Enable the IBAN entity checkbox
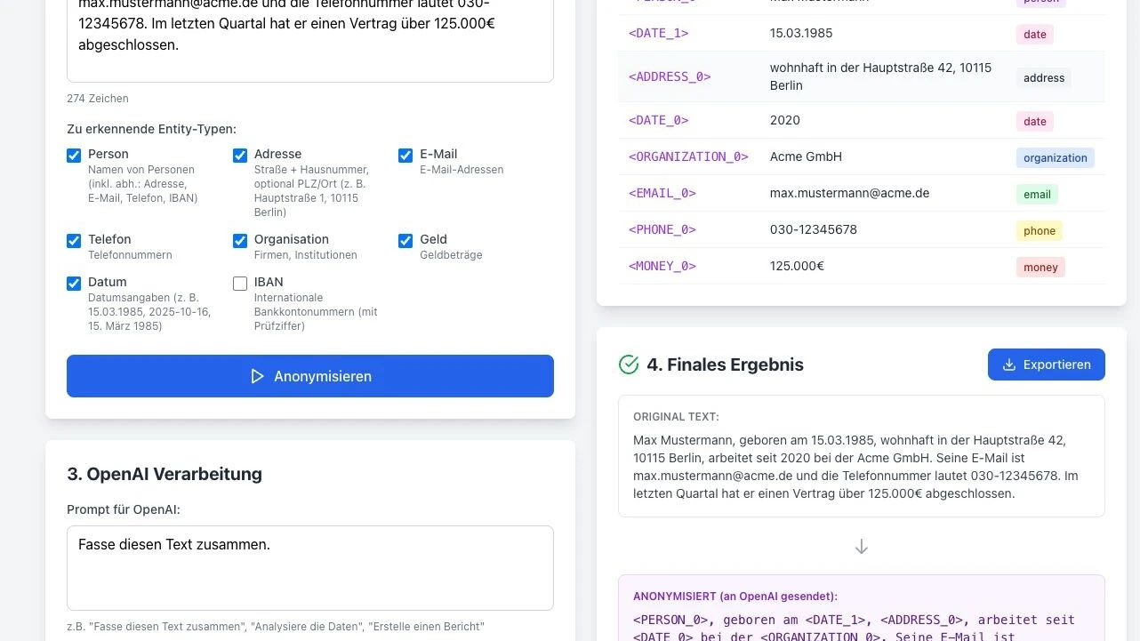Image resolution: width=1140 pixels, height=641 pixels. [240, 284]
